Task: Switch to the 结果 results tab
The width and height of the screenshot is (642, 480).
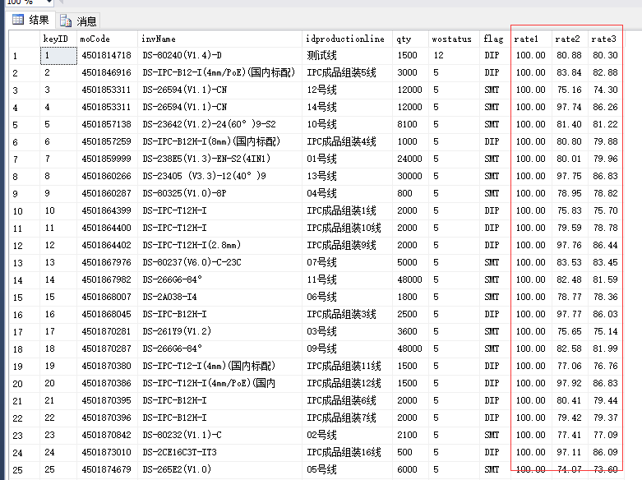Action: (x=30, y=20)
